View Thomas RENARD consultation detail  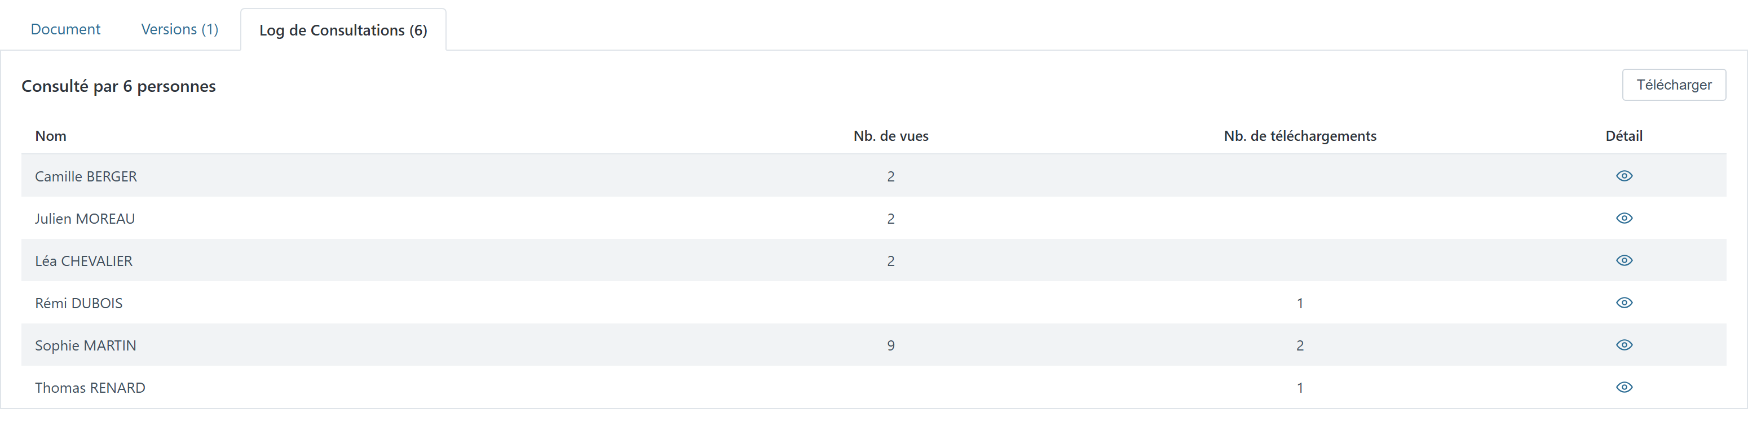click(x=1624, y=387)
